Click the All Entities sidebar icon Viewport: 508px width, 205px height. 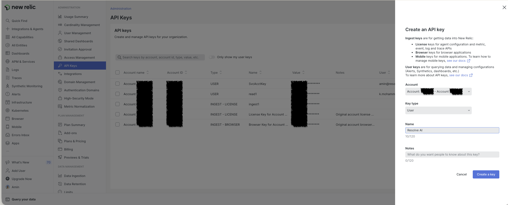(x=8, y=45)
